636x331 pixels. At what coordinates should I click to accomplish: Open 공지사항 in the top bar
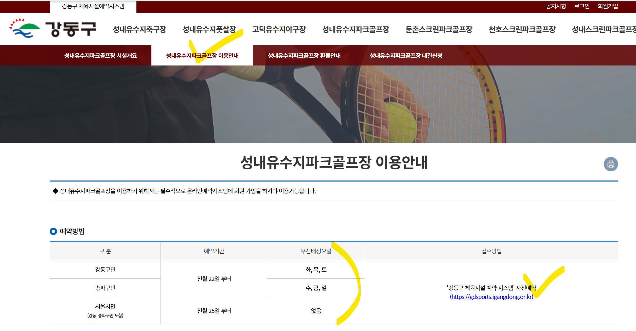click(x=556, y=6)
